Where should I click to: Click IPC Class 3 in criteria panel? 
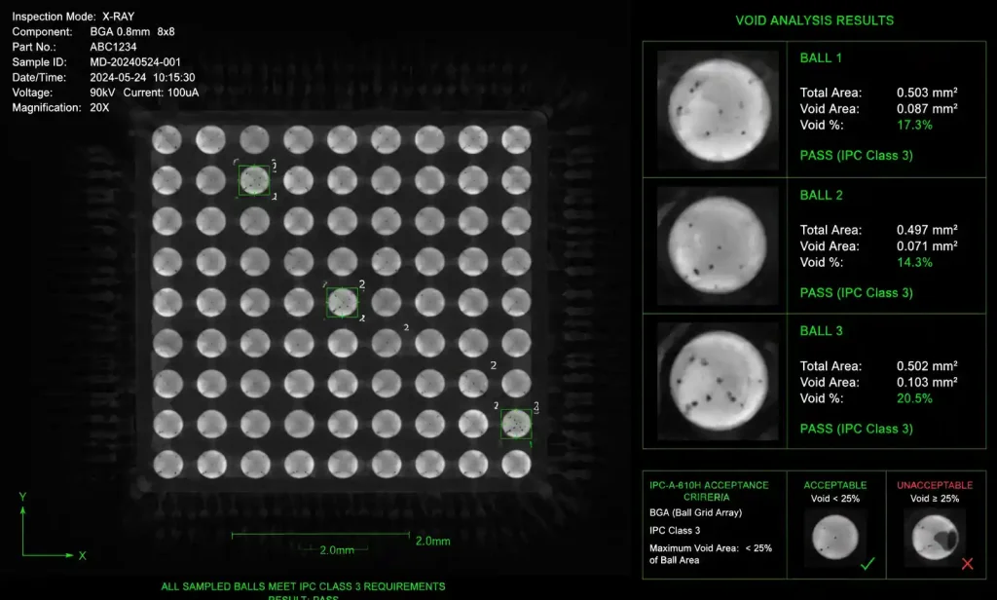pyautogui.click(x=675, y=531)
